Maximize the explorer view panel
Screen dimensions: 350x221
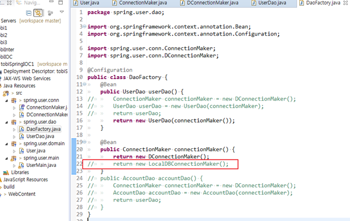60,3
